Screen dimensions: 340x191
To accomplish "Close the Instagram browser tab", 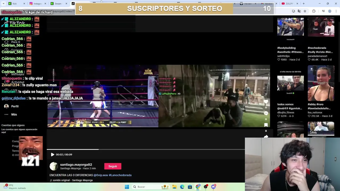I will click(x=45, y=4).
